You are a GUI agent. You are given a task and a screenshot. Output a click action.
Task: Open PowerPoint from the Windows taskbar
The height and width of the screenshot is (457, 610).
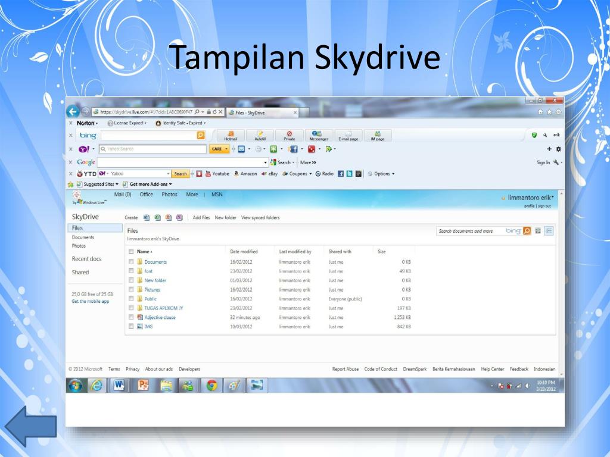click(x=143, y=385)
